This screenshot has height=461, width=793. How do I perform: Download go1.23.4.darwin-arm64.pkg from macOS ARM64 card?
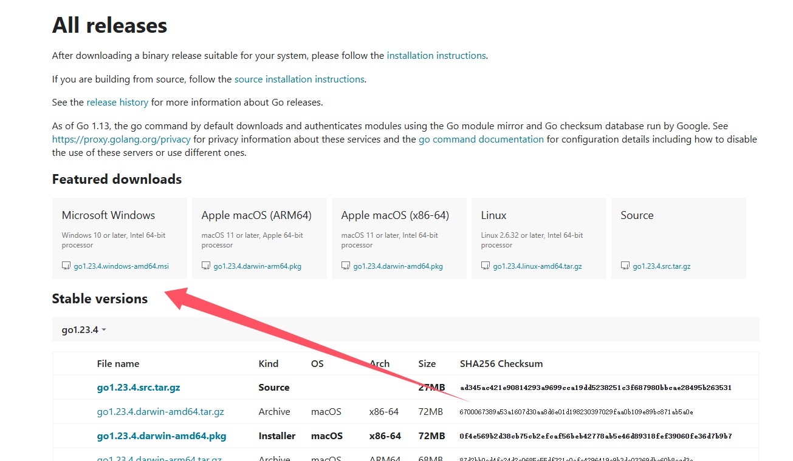(257, 266)
